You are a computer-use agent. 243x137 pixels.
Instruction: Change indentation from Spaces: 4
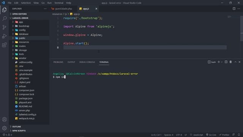tap(169, 135)
